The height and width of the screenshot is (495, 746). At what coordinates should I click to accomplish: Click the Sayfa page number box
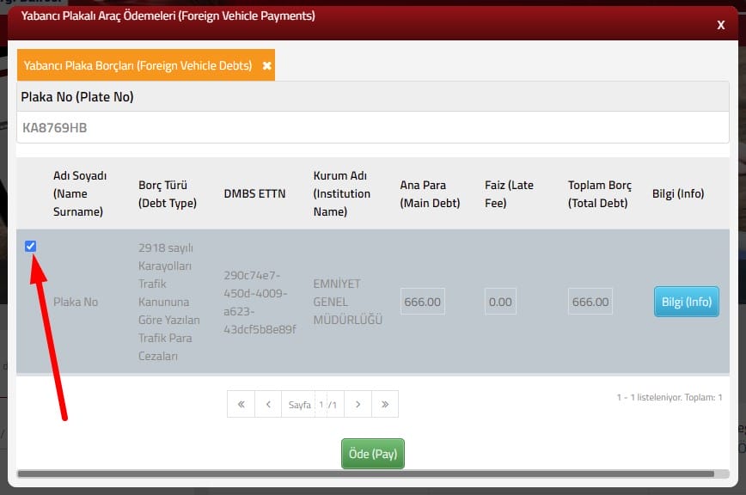(x=321, y=404)
